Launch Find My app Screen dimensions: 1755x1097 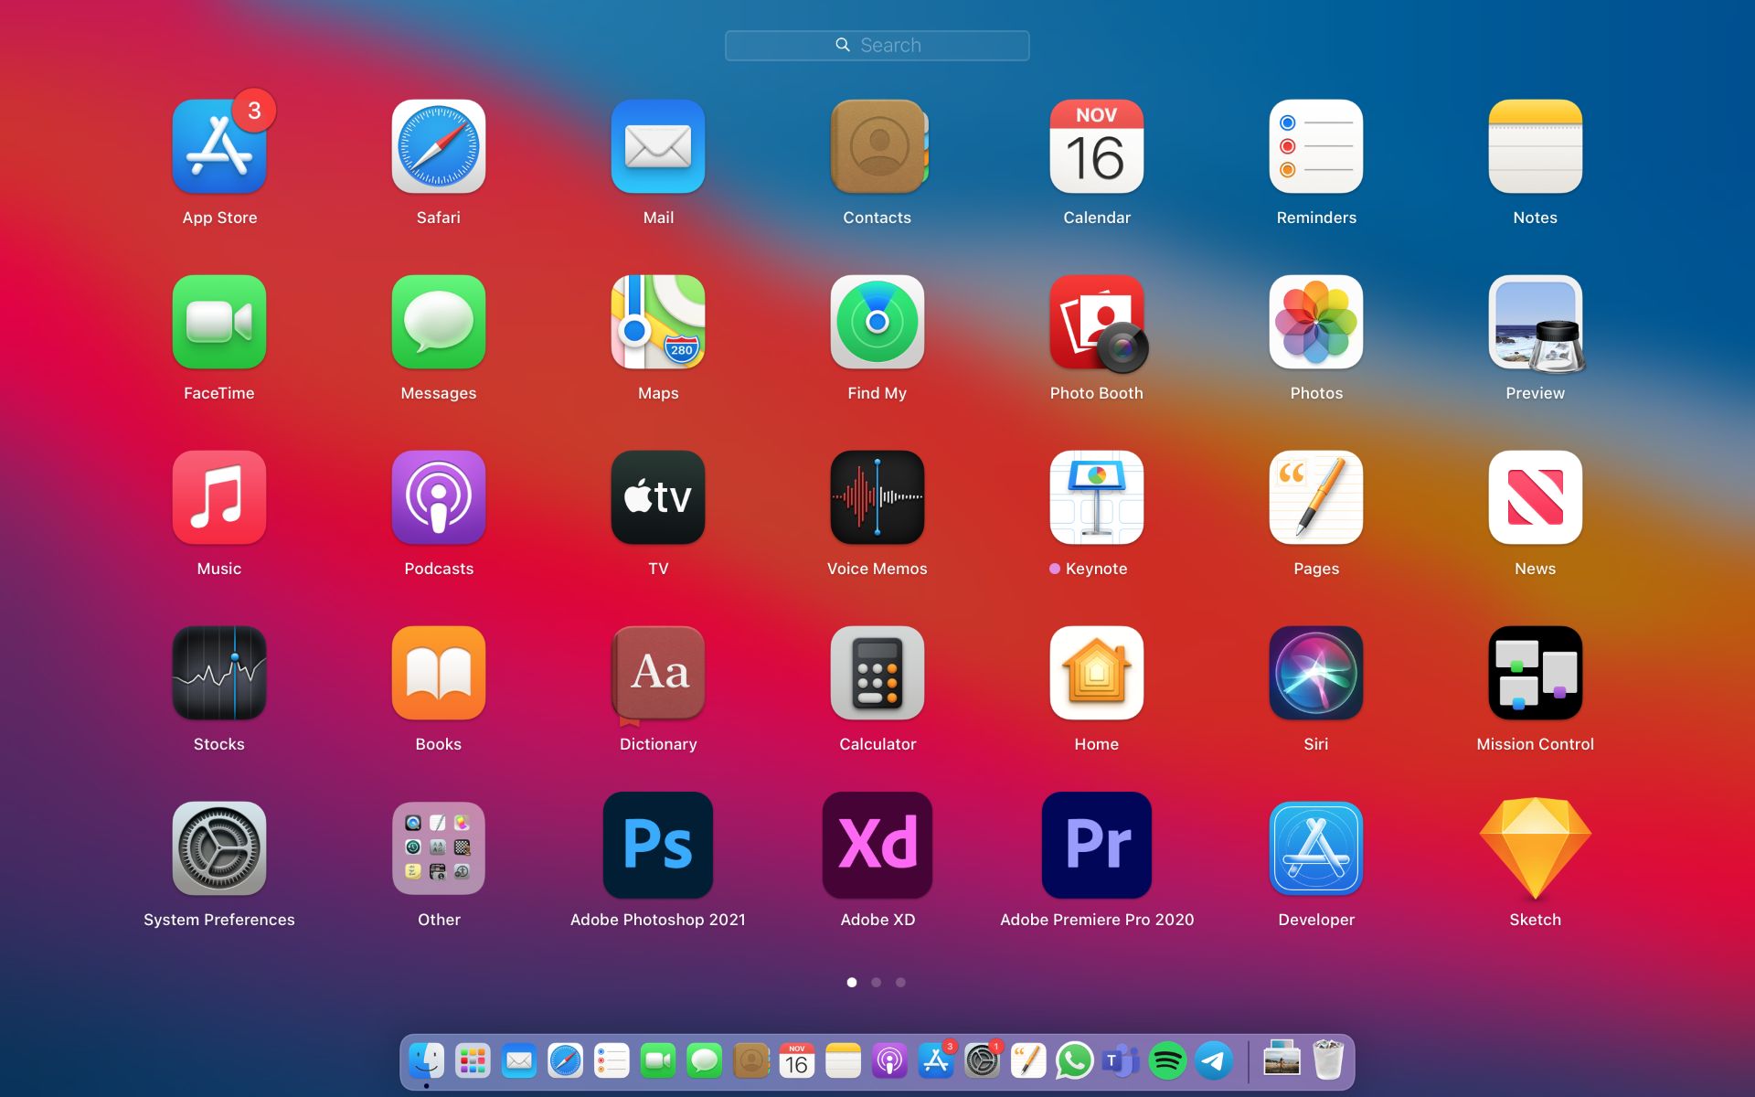pos(877,322)
